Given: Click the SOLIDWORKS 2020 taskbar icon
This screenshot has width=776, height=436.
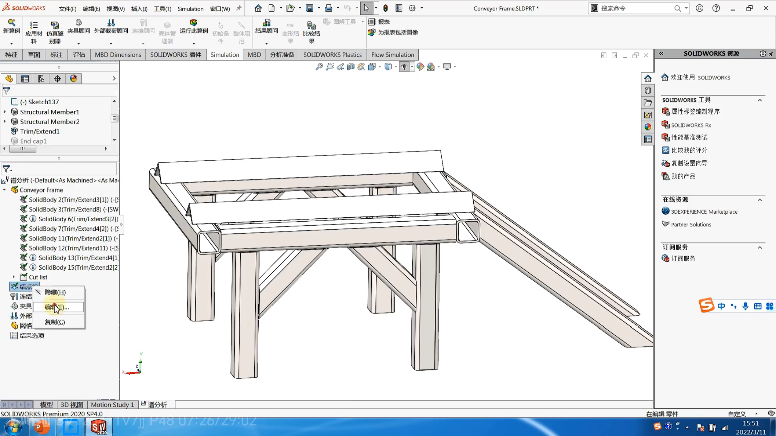Looking at the screenshot, I should pyautogui.click(x=99, y=427).
